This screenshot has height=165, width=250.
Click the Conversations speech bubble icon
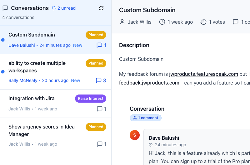pos(5,8)
